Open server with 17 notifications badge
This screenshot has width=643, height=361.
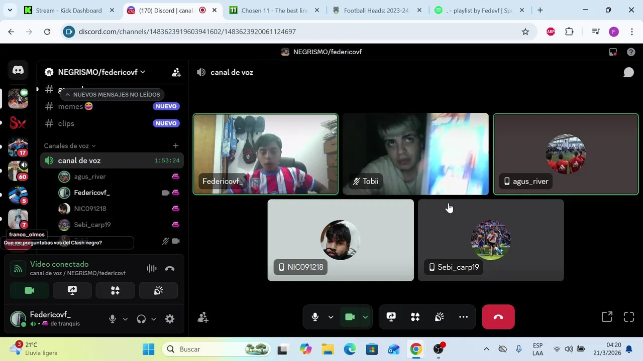coord(18,147)
